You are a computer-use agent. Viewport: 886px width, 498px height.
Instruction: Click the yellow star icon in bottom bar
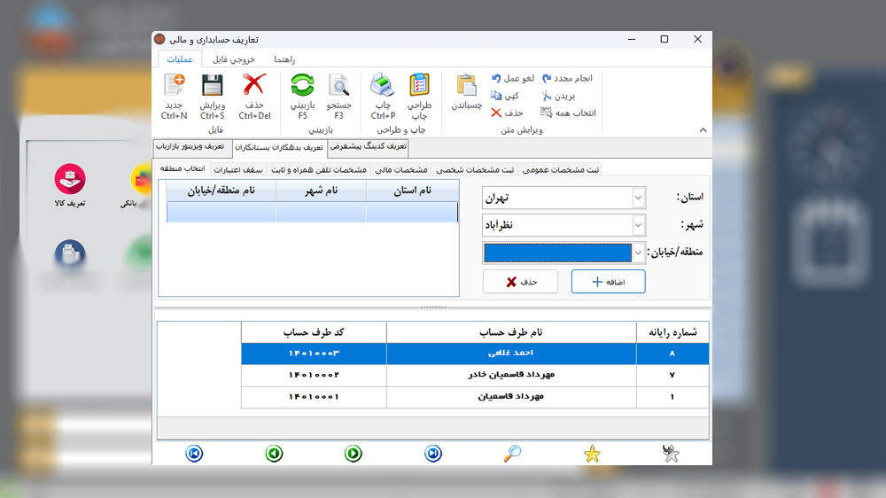[x=592, y=454]
